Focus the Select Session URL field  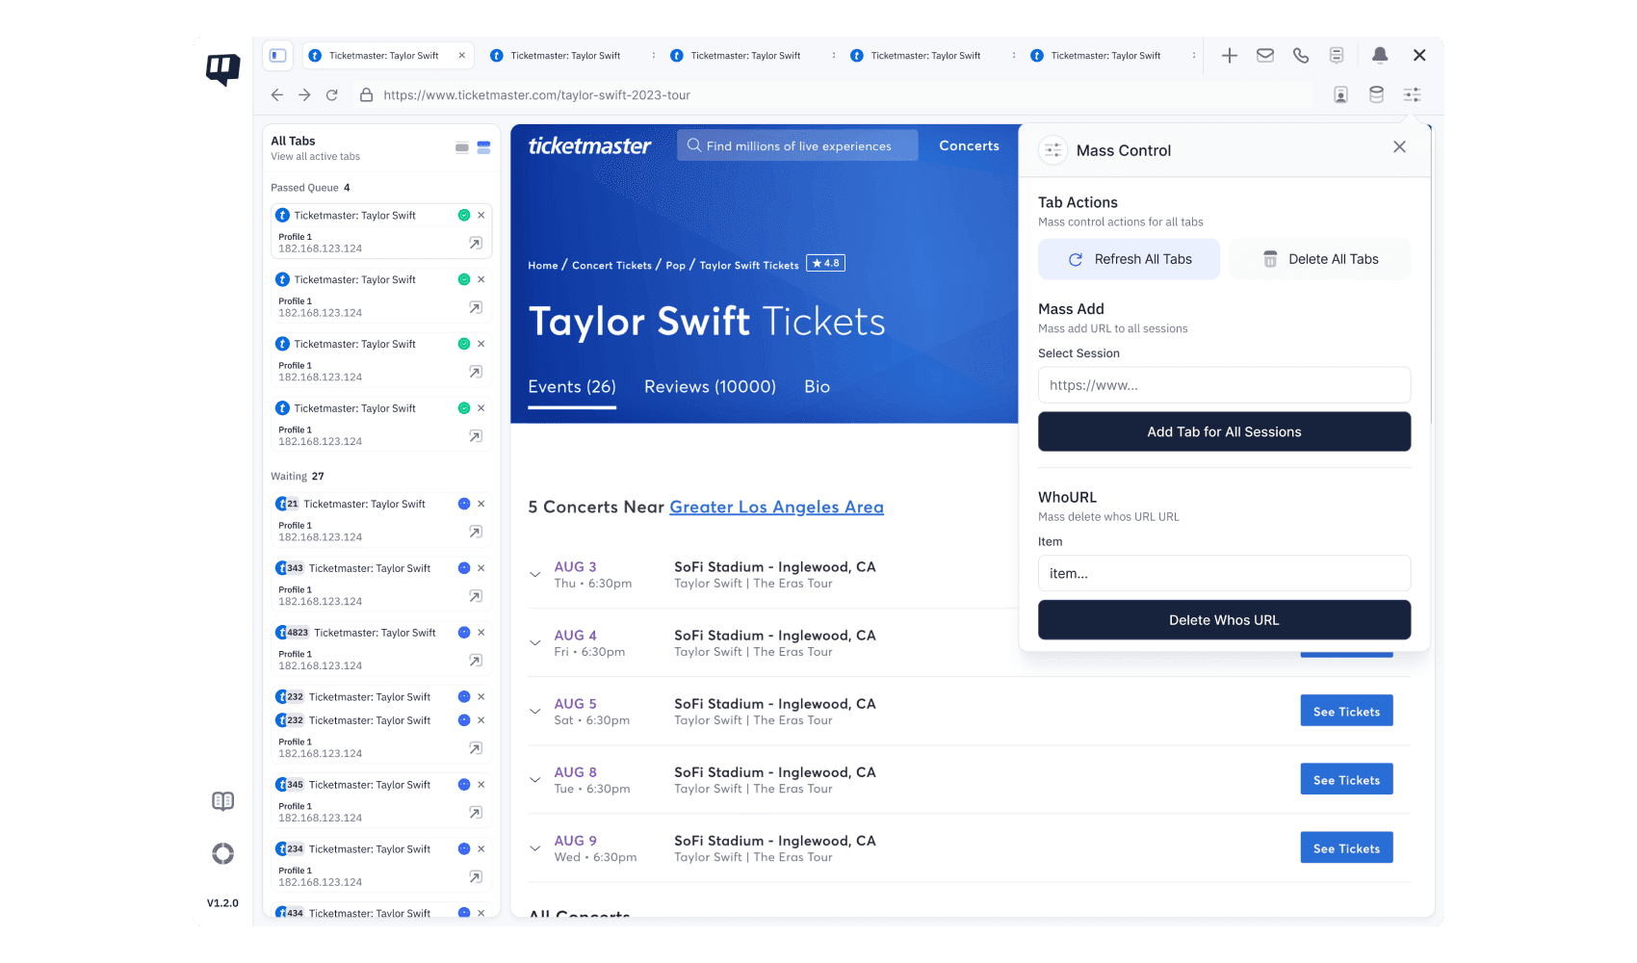(1224, 385)
